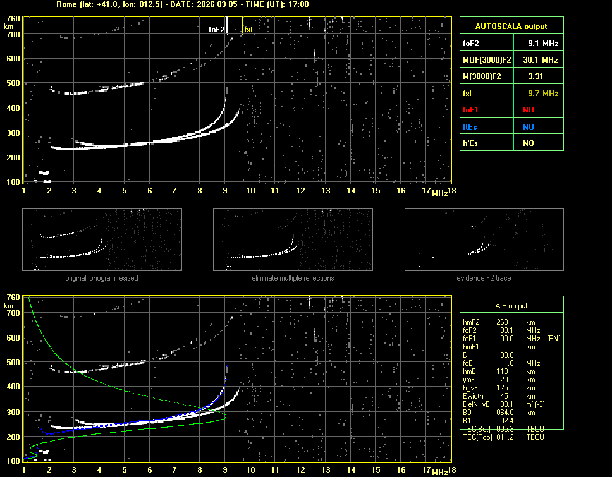Click the B0 064.0 km row

click(x=499, y=413)
